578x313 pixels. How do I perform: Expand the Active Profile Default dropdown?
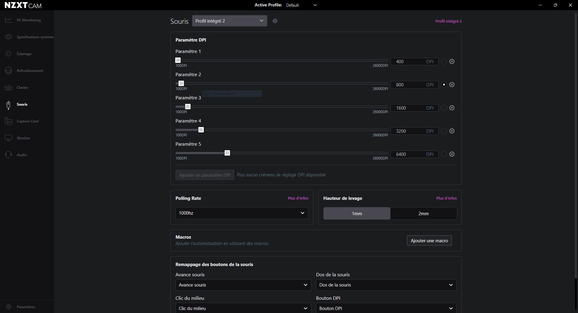(301, 5)
